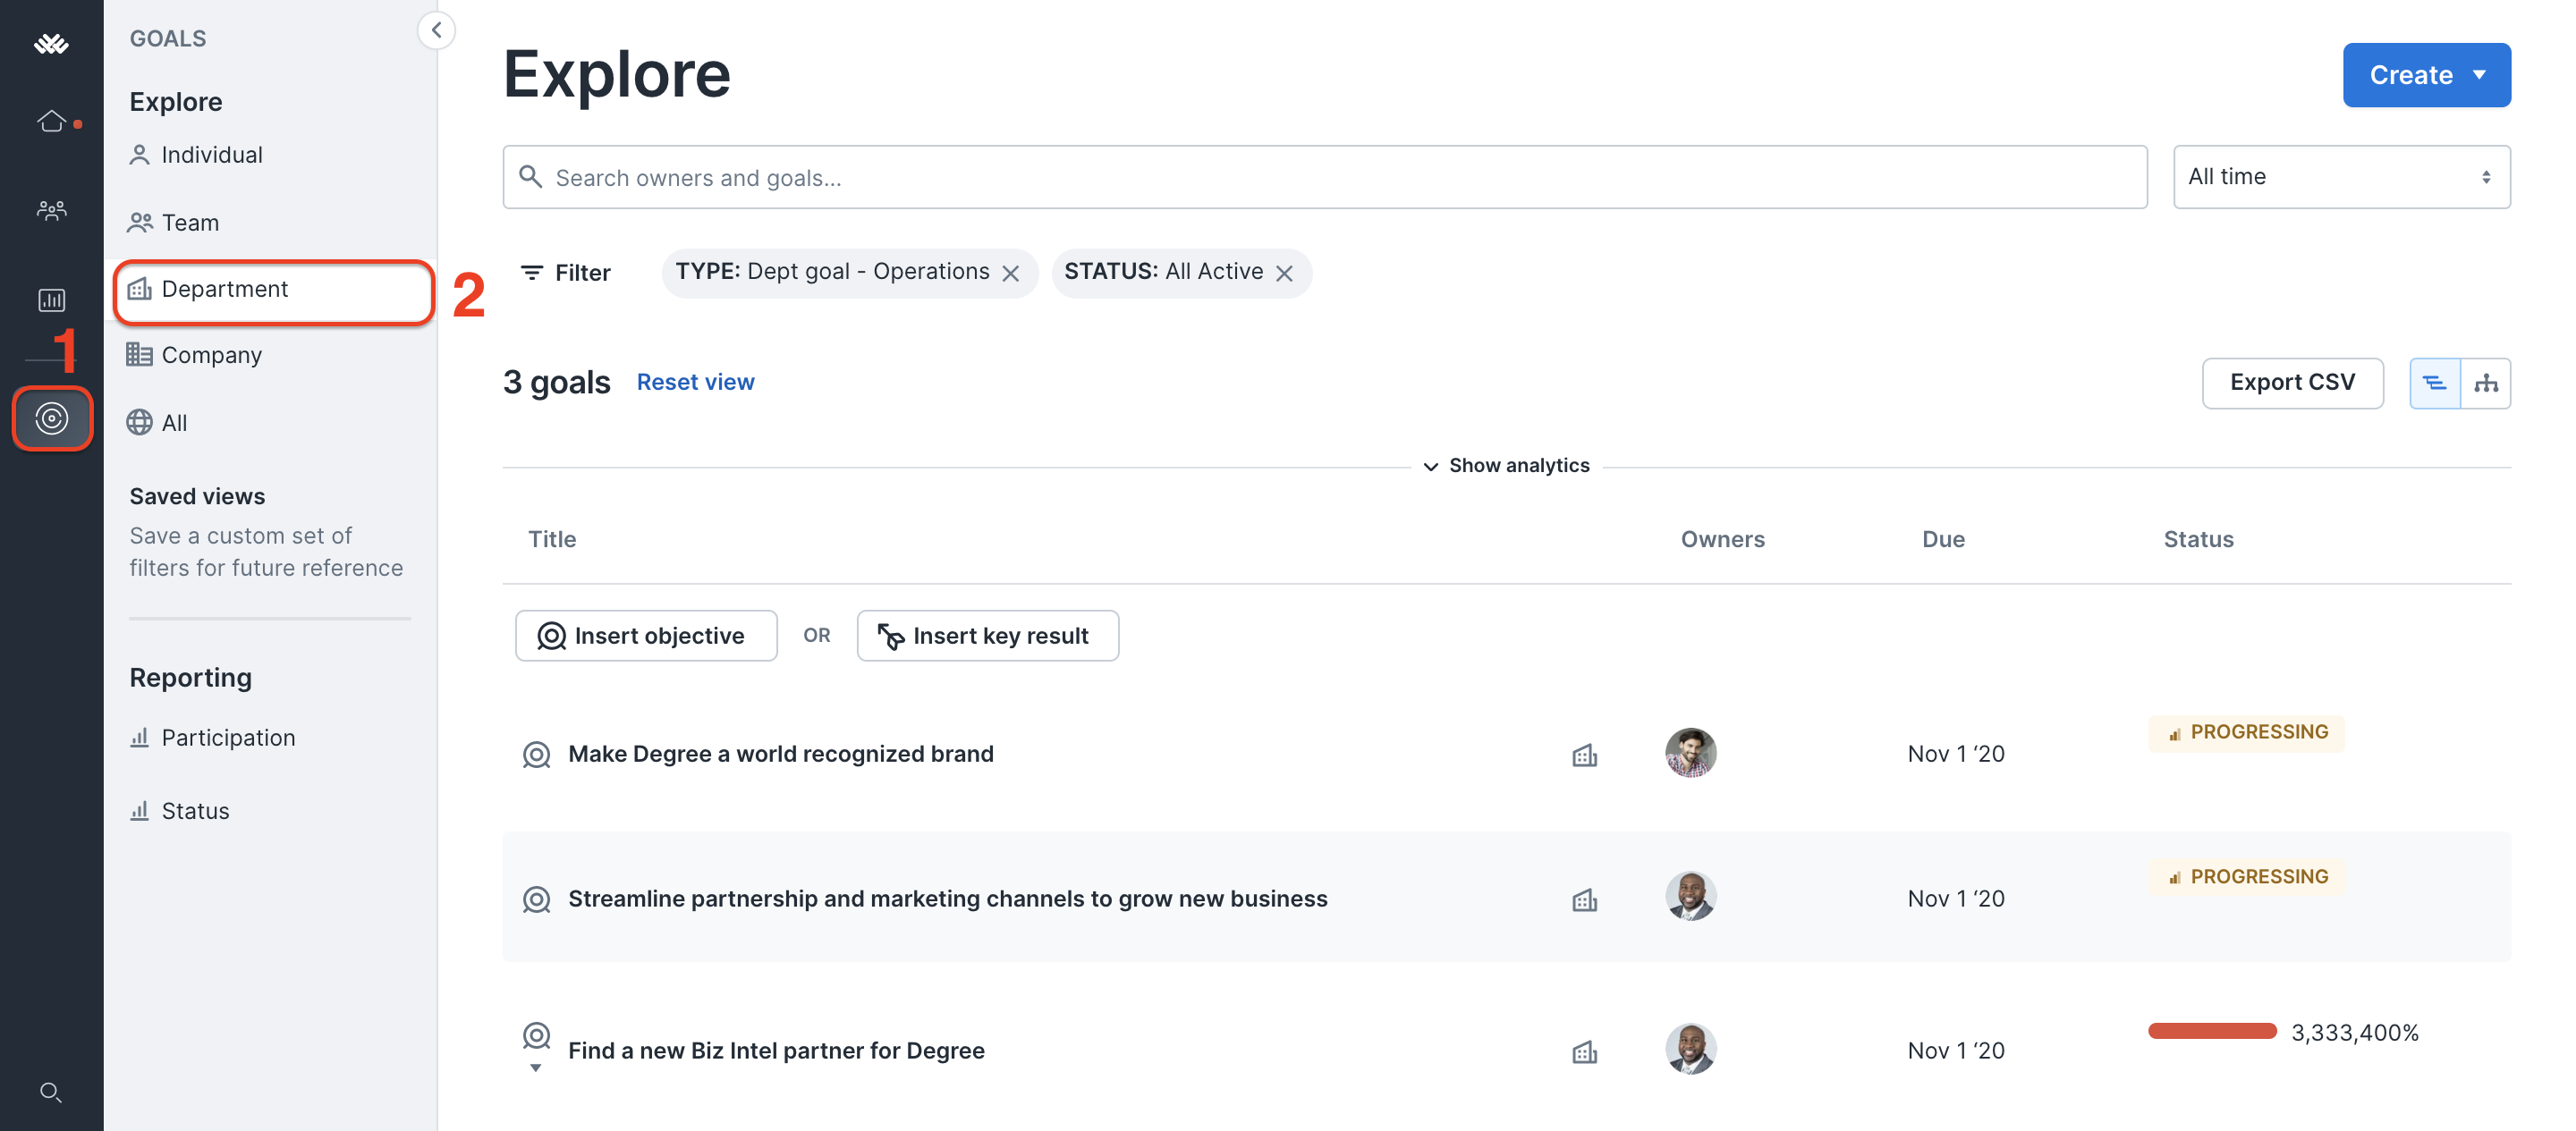Open goal Find a new Biz Intel partner

(x=776, y=1051)
